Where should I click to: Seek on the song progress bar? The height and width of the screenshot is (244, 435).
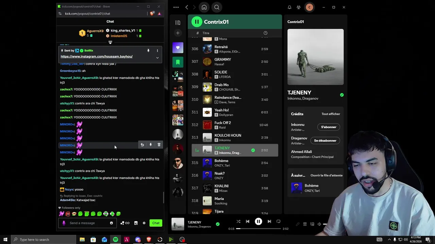click(x=258, y=229)
